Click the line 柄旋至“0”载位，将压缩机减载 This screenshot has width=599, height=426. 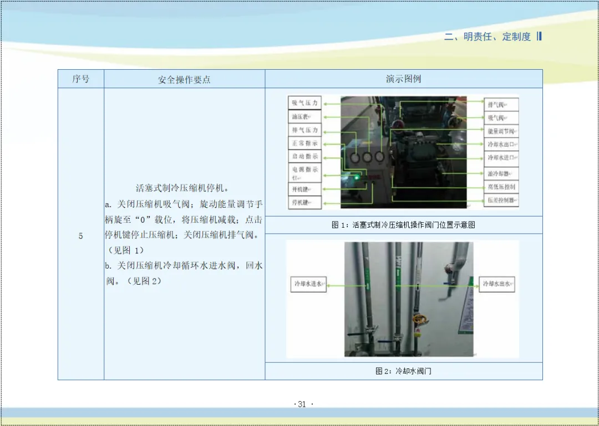(184, 219)
